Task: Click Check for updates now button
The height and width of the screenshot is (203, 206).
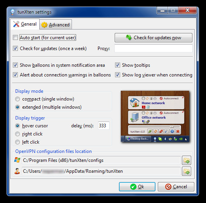Action: pos(154,38)
